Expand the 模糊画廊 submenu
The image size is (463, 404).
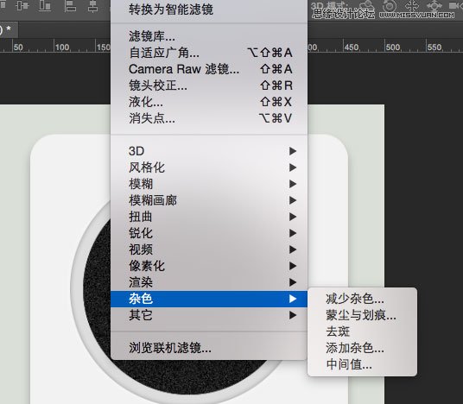(209, 200)
